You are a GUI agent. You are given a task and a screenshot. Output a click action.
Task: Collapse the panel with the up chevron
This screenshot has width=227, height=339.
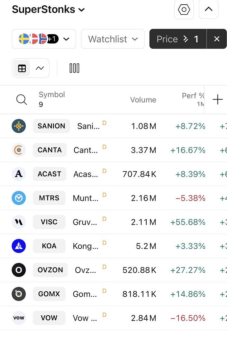click(x=209, y=10)
